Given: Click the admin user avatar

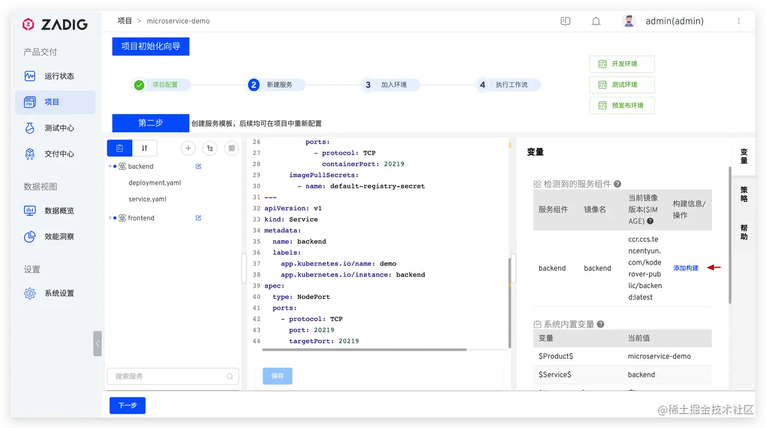Looking at the screenshot, I should coord(628,21).
